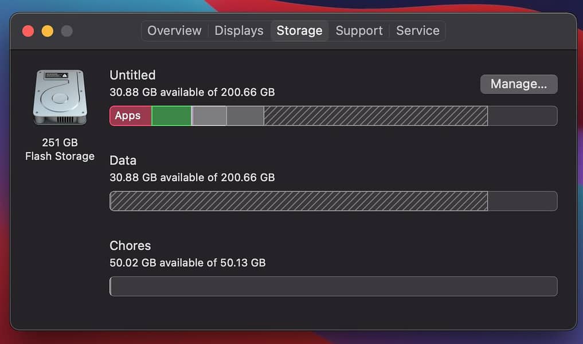583x344 pixels.
Task: Click the Chores volume title
Action: click(130, 245)
